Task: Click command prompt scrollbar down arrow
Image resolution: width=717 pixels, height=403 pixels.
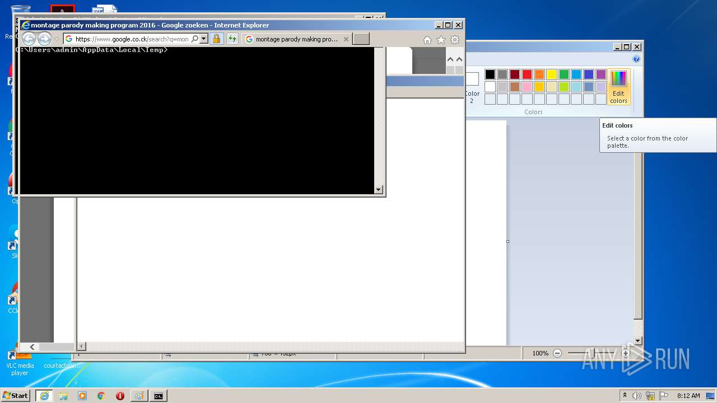Action: 379,190
